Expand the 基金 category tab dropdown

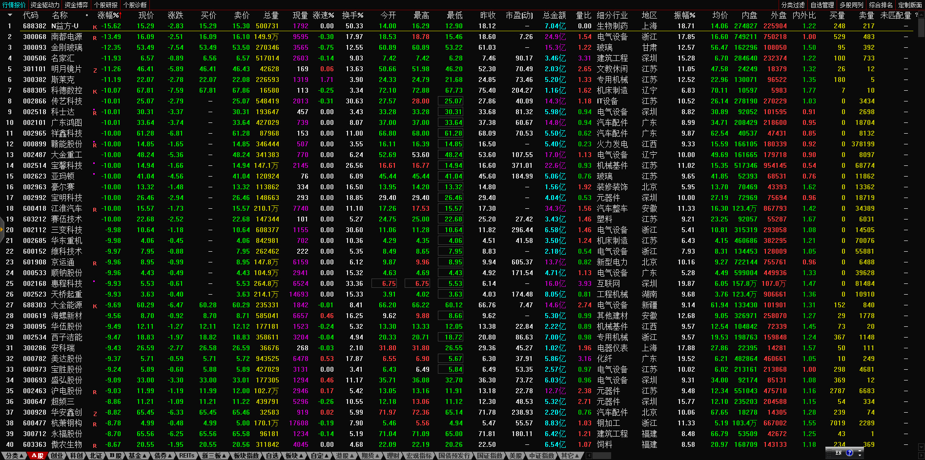click(137, 456)
